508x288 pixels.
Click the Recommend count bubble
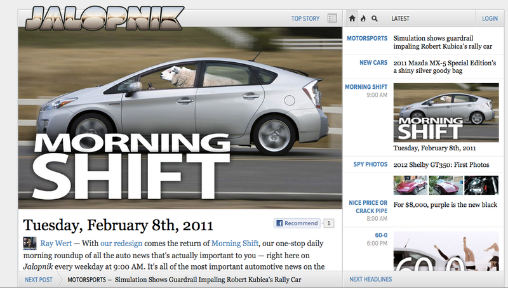328,223
